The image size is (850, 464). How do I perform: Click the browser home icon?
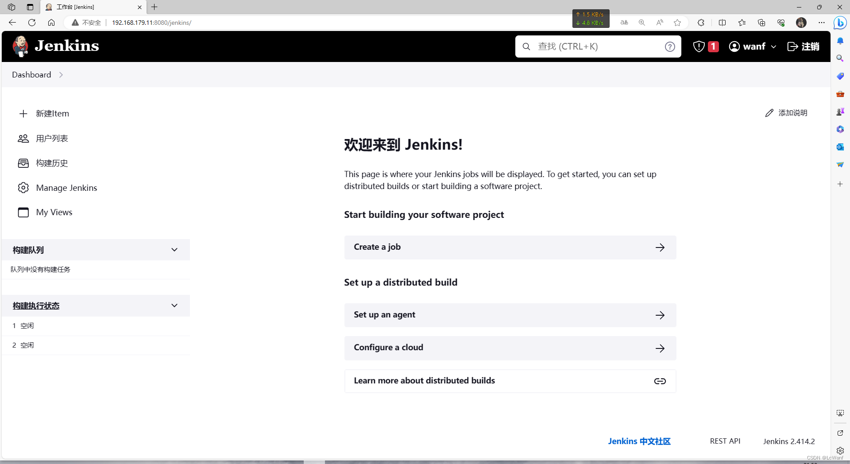pos(51,23)
